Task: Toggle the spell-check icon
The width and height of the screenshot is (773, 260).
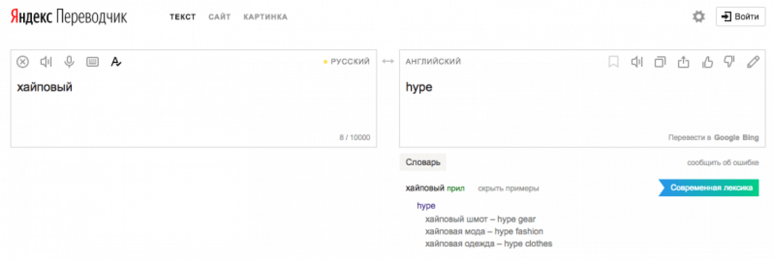Action: 116,62
